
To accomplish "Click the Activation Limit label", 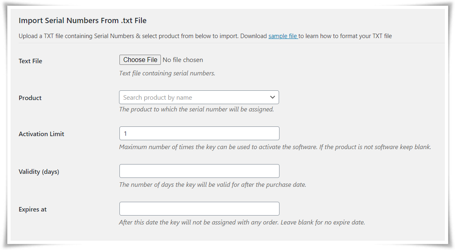I will (41, 134).
